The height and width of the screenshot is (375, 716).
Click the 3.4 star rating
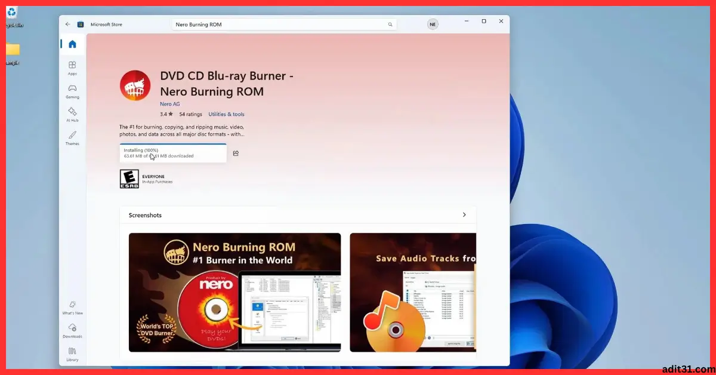pyautogui.click(x=166, y=114)
